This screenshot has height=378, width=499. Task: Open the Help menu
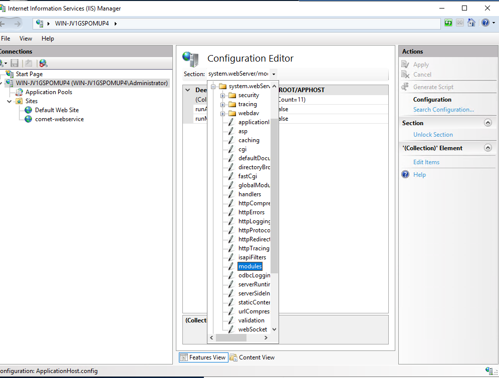[48, 39]
